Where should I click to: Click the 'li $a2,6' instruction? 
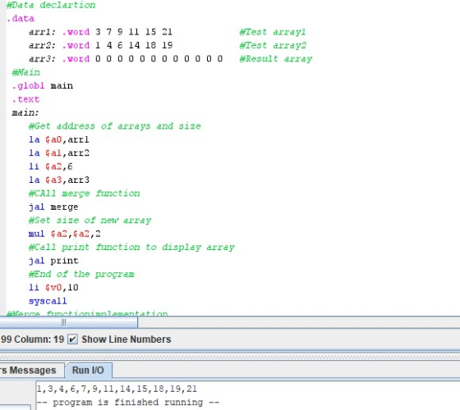[x=51, y=166]
